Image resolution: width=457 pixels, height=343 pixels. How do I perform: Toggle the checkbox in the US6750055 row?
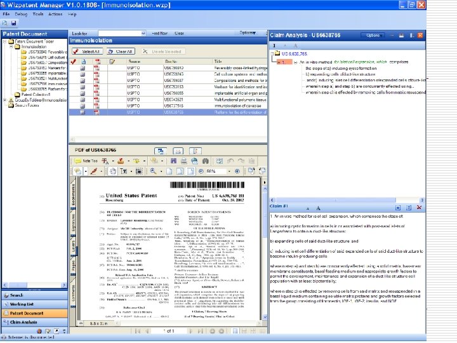point(83,93)
